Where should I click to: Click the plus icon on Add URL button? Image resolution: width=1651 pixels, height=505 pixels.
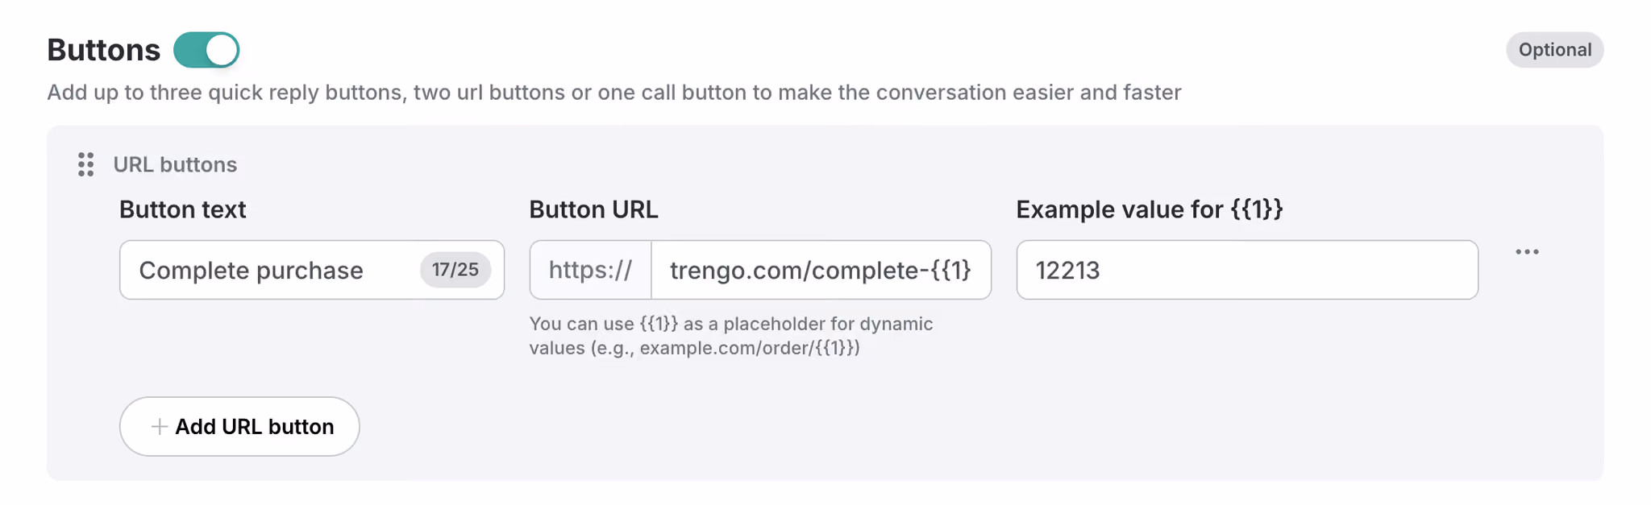(160, 427)
